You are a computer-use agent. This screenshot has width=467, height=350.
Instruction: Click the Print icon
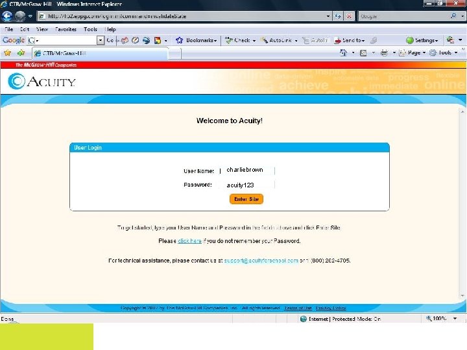click(x=384, y=53)
